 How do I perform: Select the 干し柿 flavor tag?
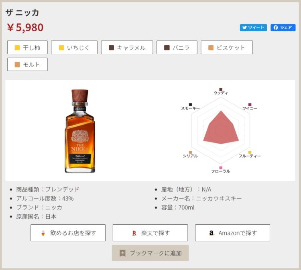(x=27, y=47)
